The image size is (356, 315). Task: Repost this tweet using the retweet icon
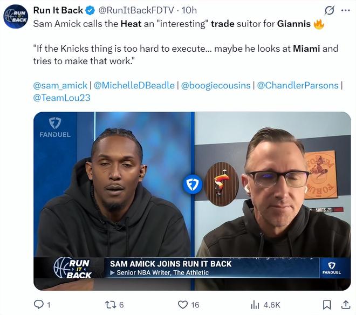(109, 305)
